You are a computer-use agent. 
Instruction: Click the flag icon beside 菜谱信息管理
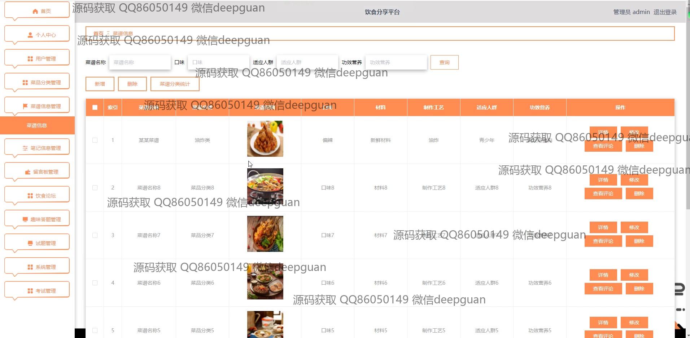coord(25,106)
